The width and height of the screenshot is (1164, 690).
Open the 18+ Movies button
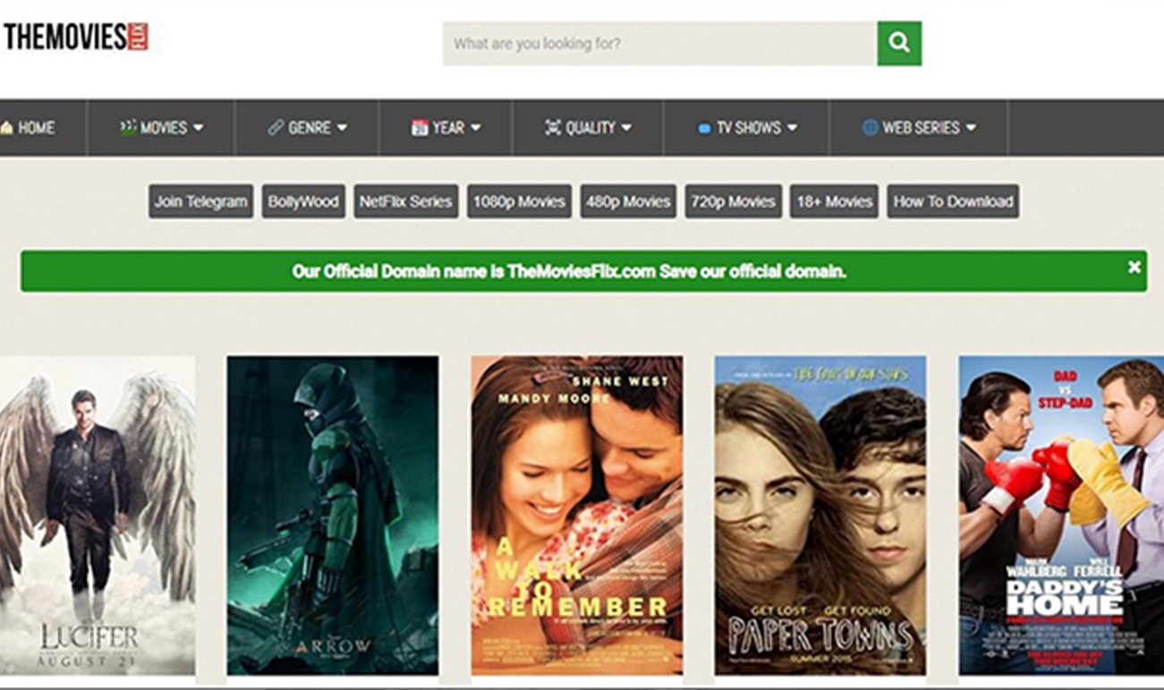[x=834, y=201]
